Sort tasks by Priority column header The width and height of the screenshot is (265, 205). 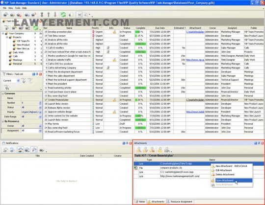97,28
